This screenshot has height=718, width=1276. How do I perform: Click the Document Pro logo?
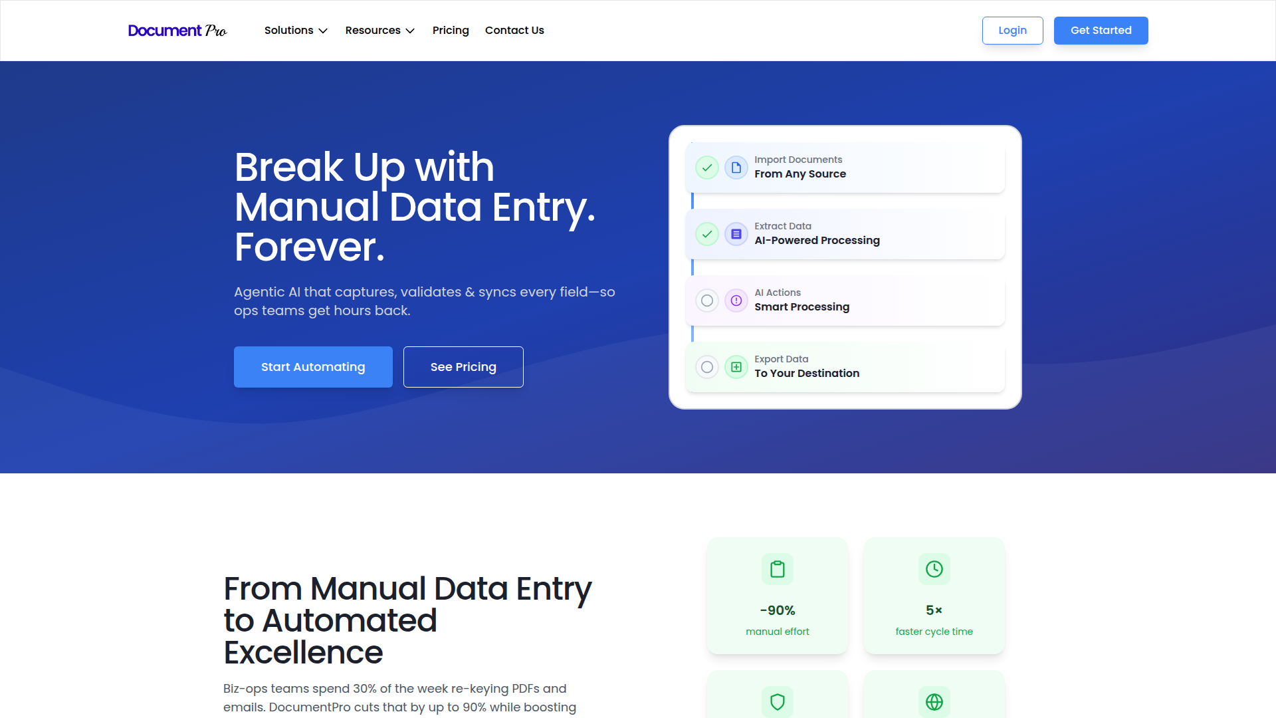(177, 31)
